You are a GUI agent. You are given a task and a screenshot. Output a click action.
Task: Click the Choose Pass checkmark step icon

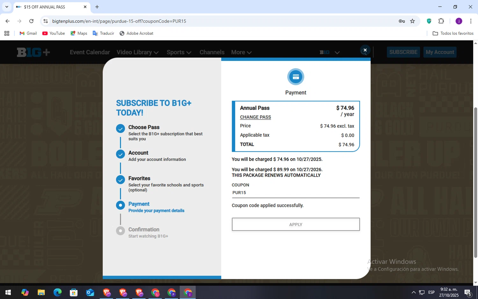120,129
